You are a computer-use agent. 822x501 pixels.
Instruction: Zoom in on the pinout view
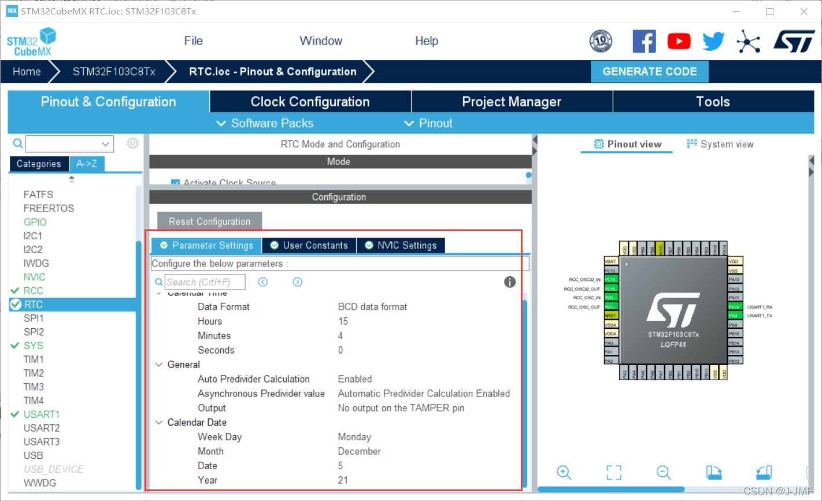564,472
